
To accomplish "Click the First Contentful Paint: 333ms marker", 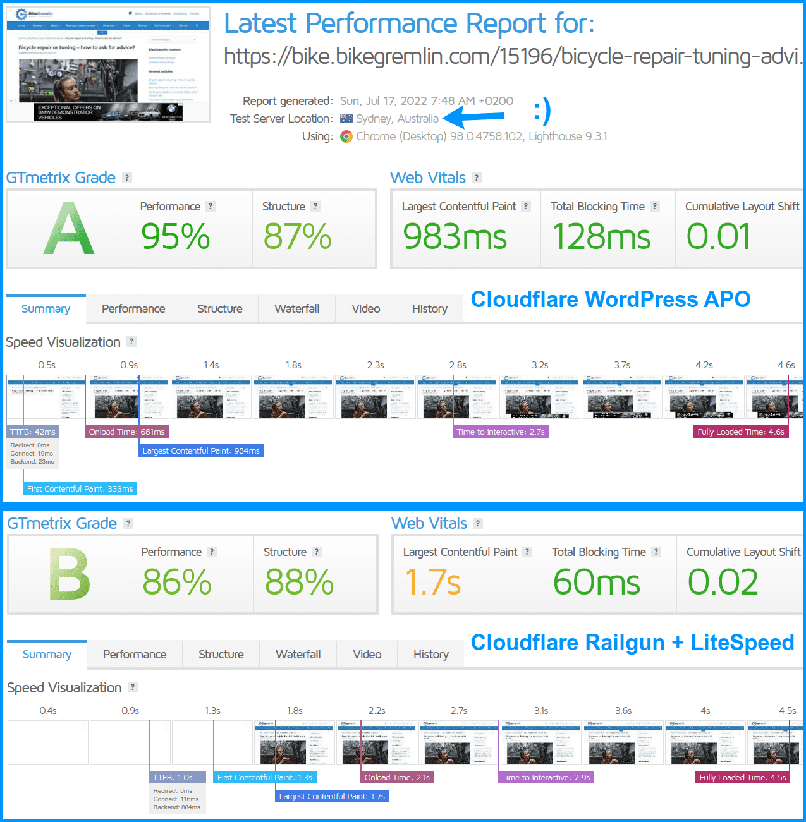I will [80, 489].
